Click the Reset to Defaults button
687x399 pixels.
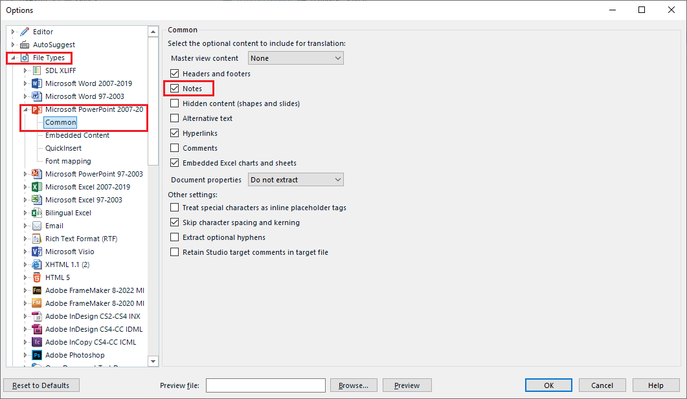41,385
